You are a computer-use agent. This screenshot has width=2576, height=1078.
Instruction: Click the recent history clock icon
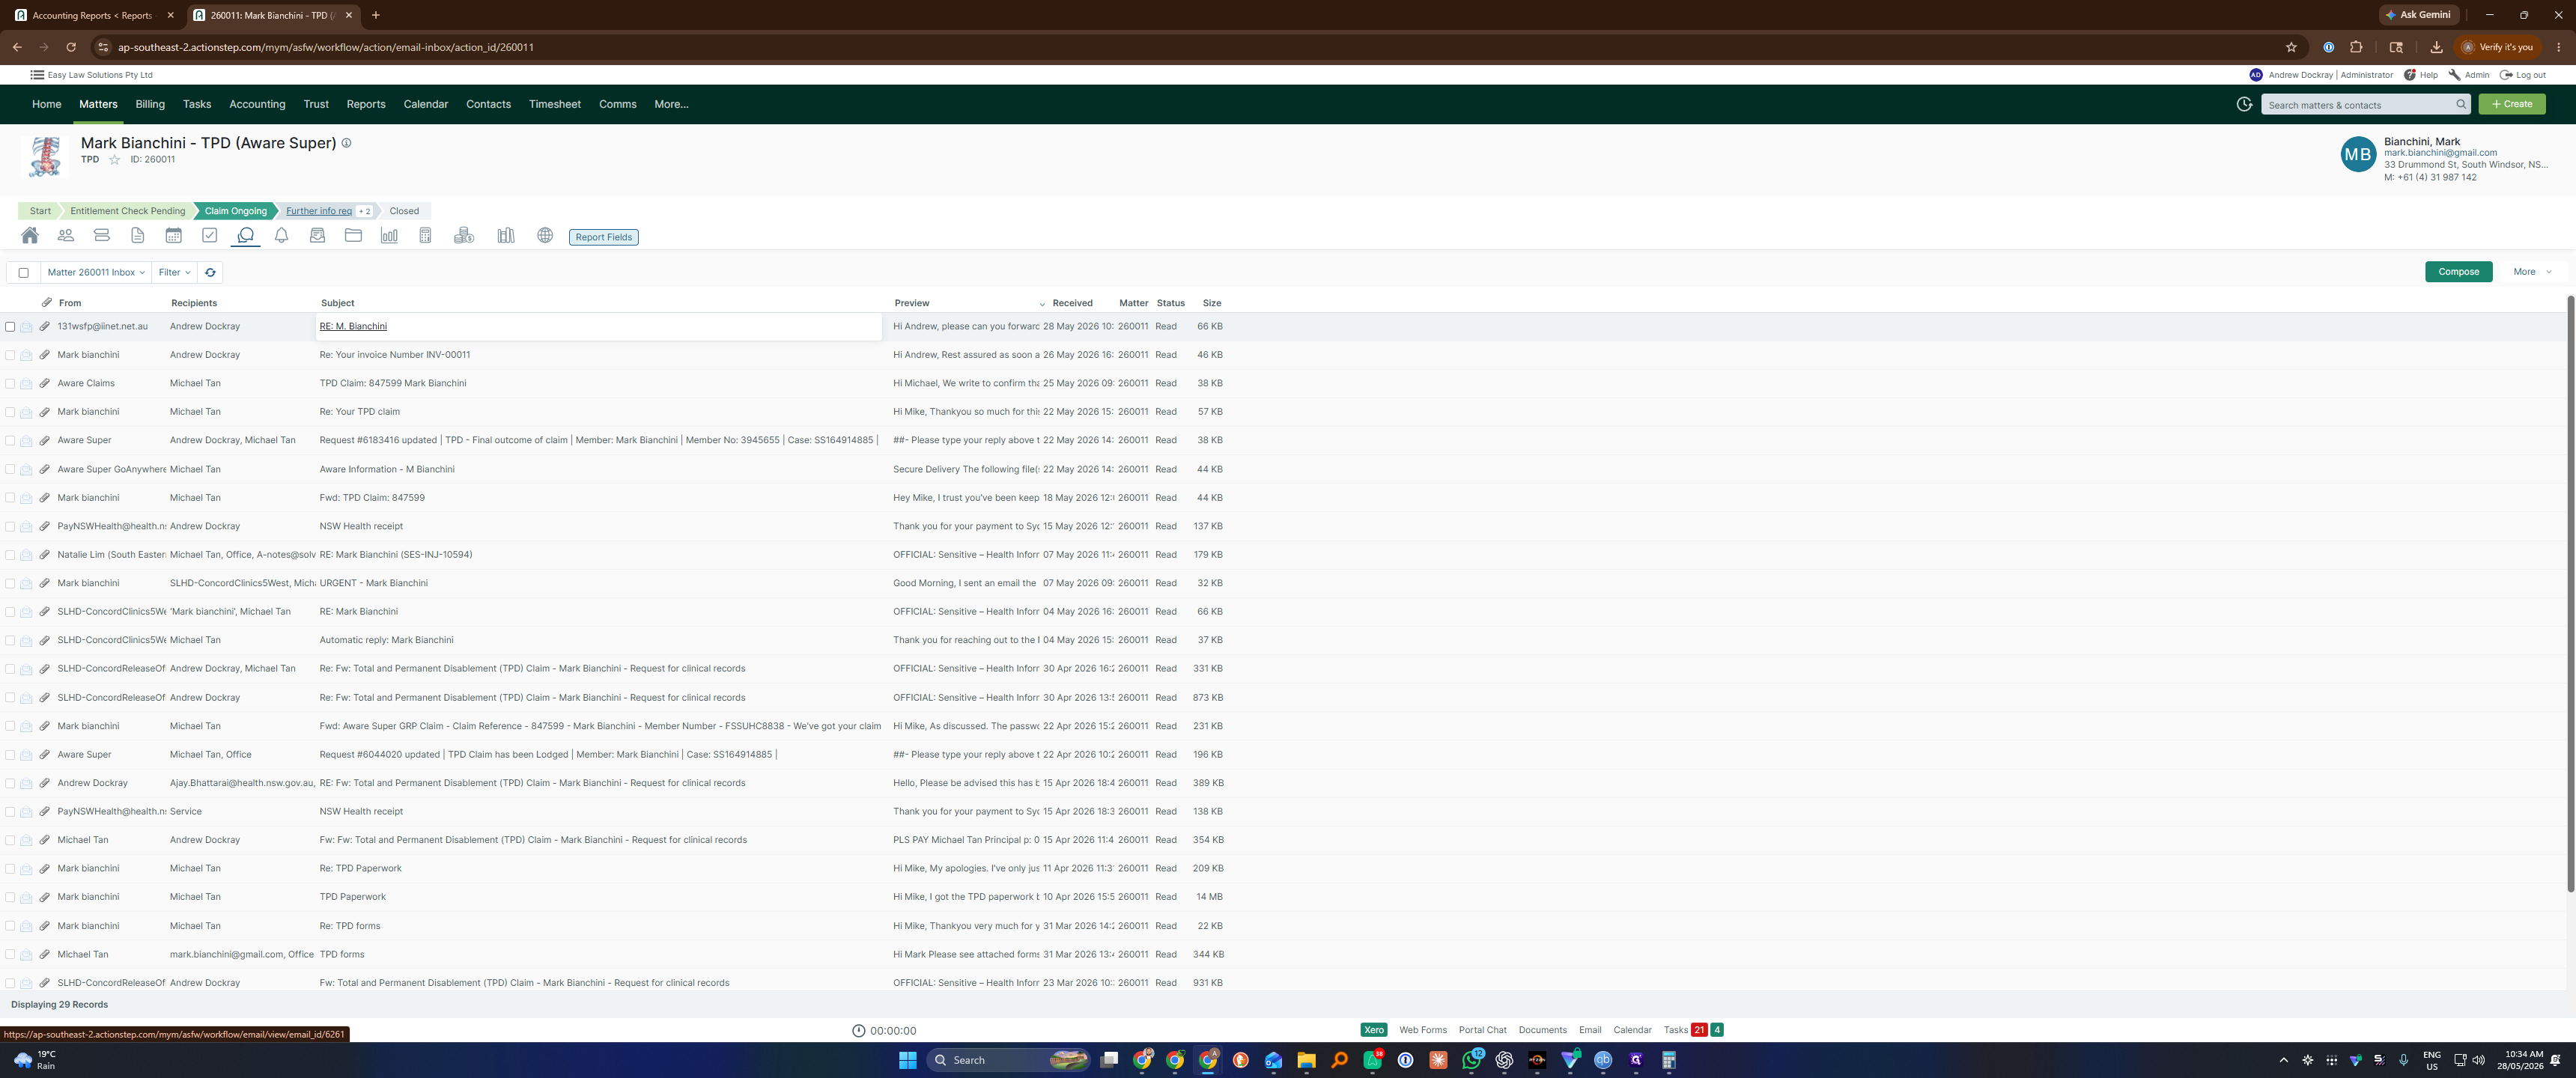(x=2244, y=104)
